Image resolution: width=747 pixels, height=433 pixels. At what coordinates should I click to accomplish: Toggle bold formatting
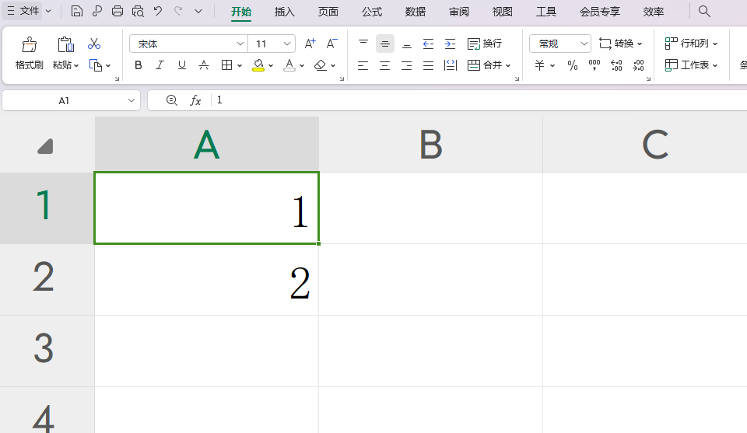click(139, 65)
